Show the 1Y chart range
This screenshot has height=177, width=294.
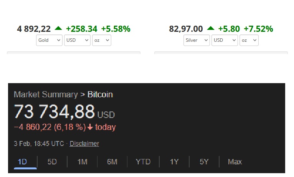[x=174, y=162]
